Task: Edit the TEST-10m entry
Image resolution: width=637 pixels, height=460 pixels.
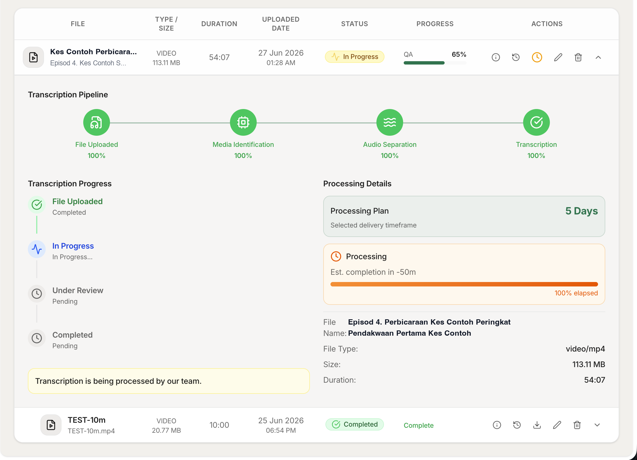Action: (557, 425)
